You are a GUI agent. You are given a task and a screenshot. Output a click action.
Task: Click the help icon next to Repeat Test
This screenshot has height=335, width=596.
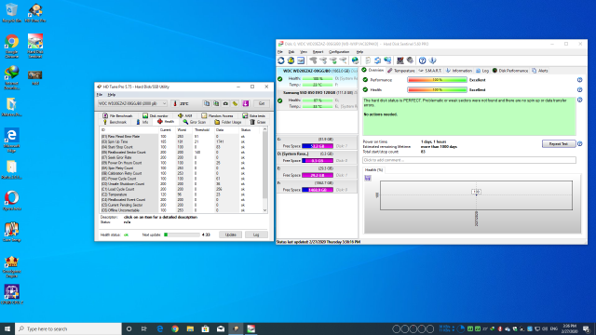click(579, 144)
